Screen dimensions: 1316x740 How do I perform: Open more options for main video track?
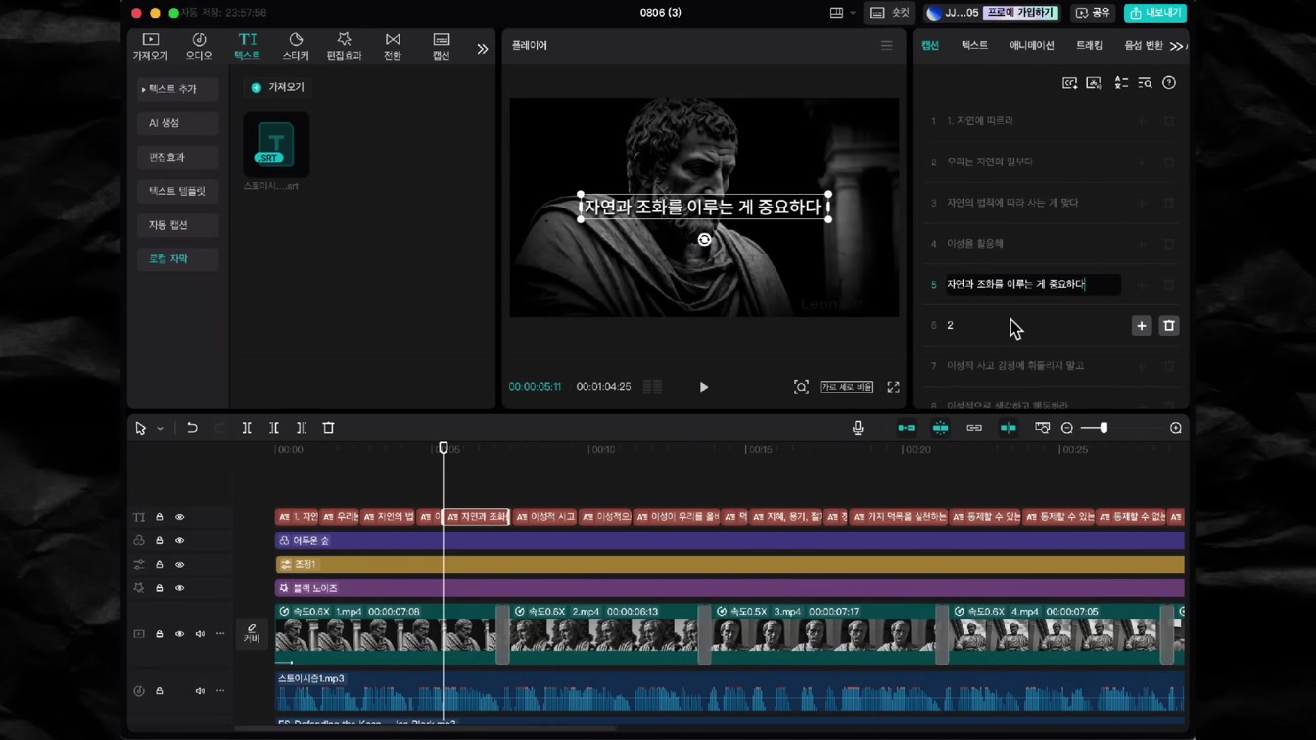tap(220, 634)
